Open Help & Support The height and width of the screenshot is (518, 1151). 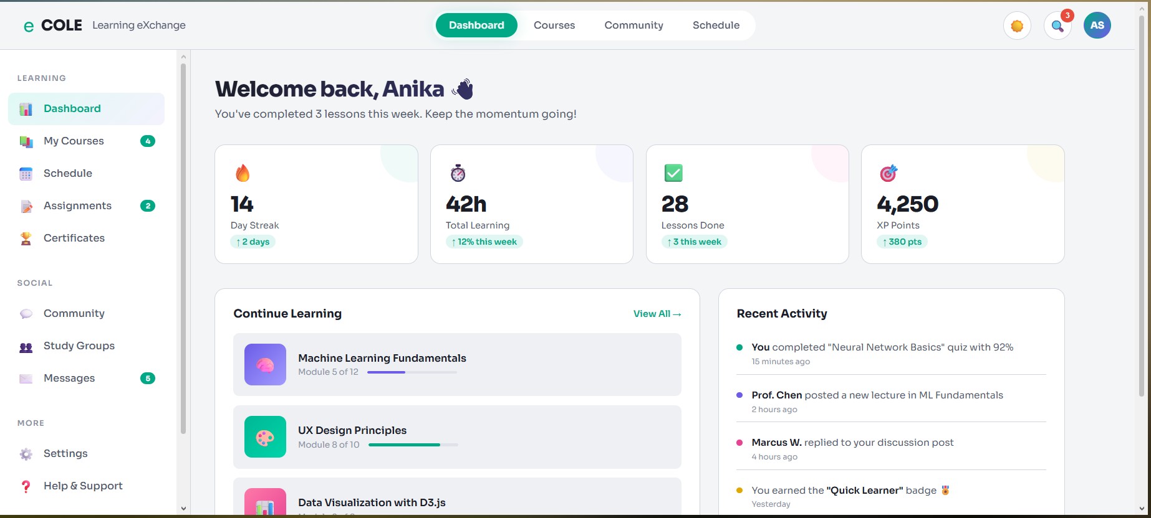pyautogui.click(x=86, y=486)
